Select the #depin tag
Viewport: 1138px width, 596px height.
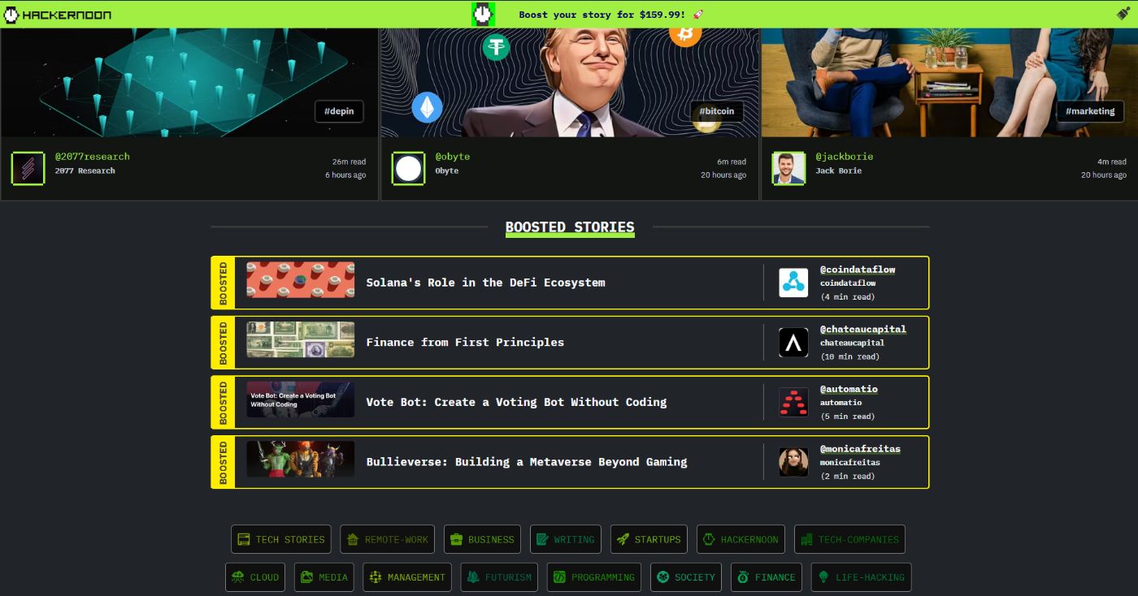(x=339, y=111)
